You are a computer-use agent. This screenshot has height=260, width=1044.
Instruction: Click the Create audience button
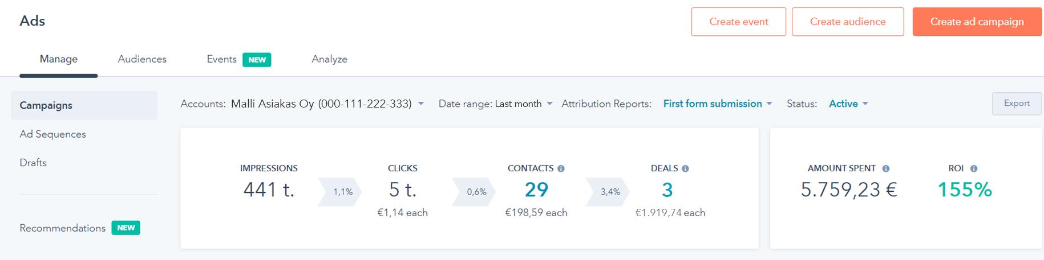point(848,22)
